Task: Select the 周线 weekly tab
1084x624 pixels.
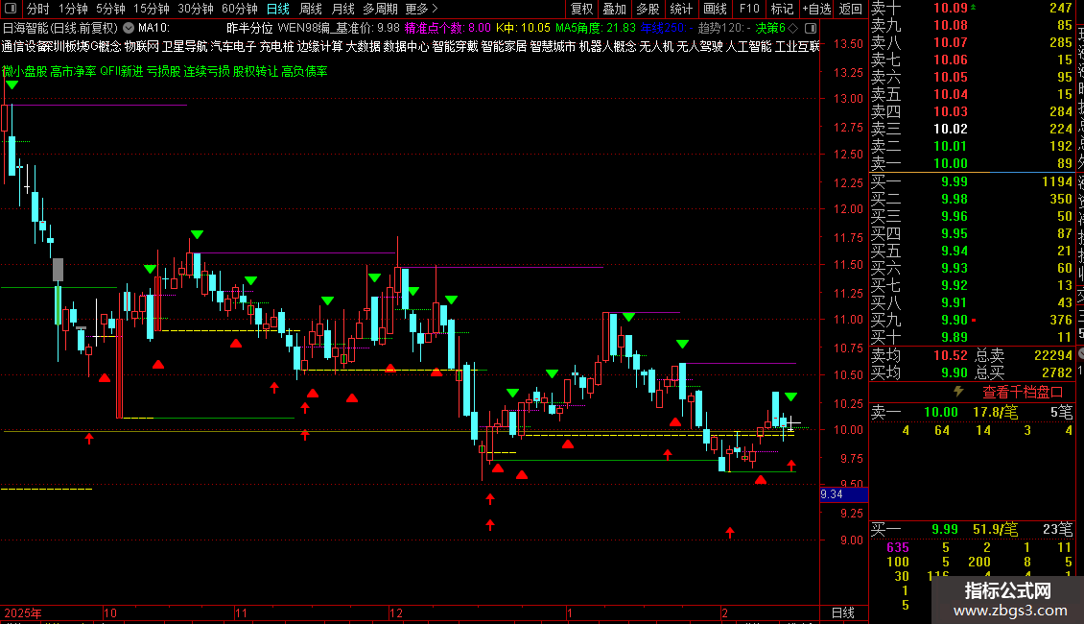Action: point(311,9)
